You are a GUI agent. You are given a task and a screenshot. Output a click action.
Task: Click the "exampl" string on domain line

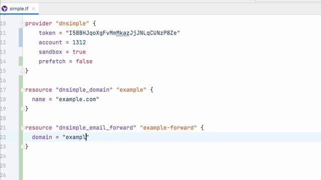pyautogui.click(x=76, y=137)
